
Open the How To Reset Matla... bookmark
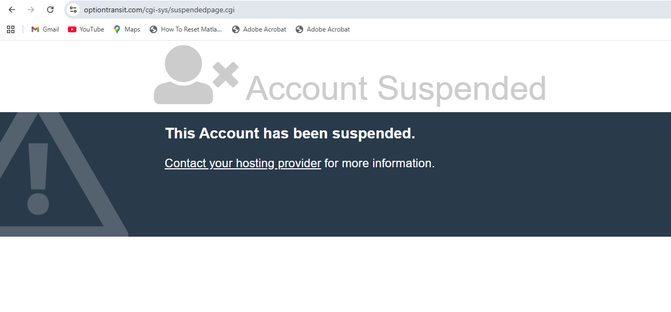(x=186, y=29)
